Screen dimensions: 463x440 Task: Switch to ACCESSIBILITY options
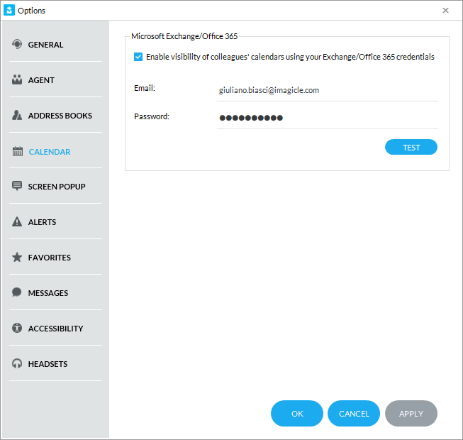click(55, 328)
